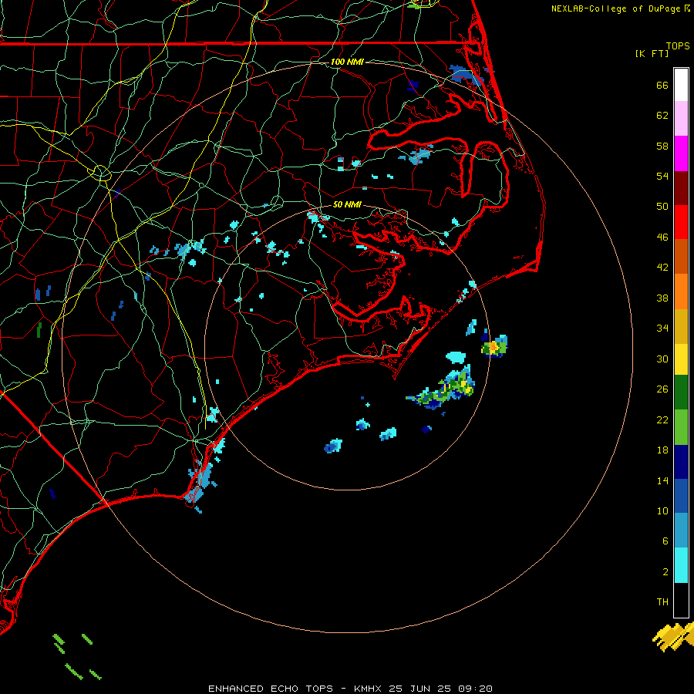Pick the 54 legend value
This screenshot has width=694, height=694.
(662, 176)
